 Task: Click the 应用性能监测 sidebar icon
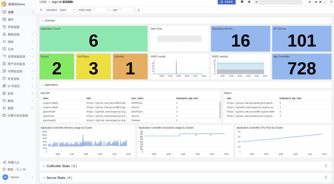[4, 56]
